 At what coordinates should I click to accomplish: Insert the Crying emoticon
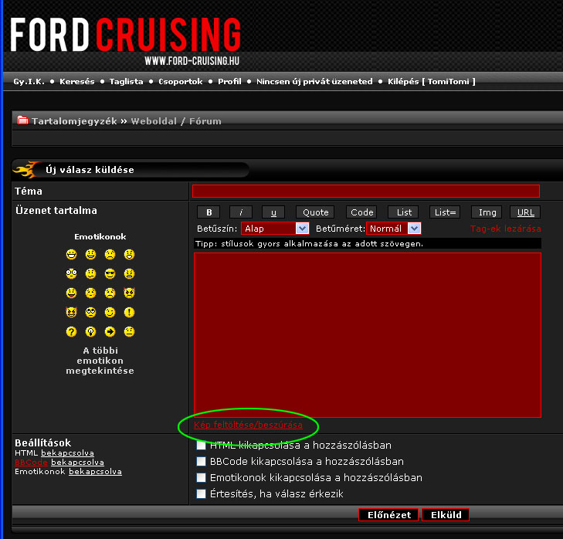pyautogui.click(x=110, y=293)
